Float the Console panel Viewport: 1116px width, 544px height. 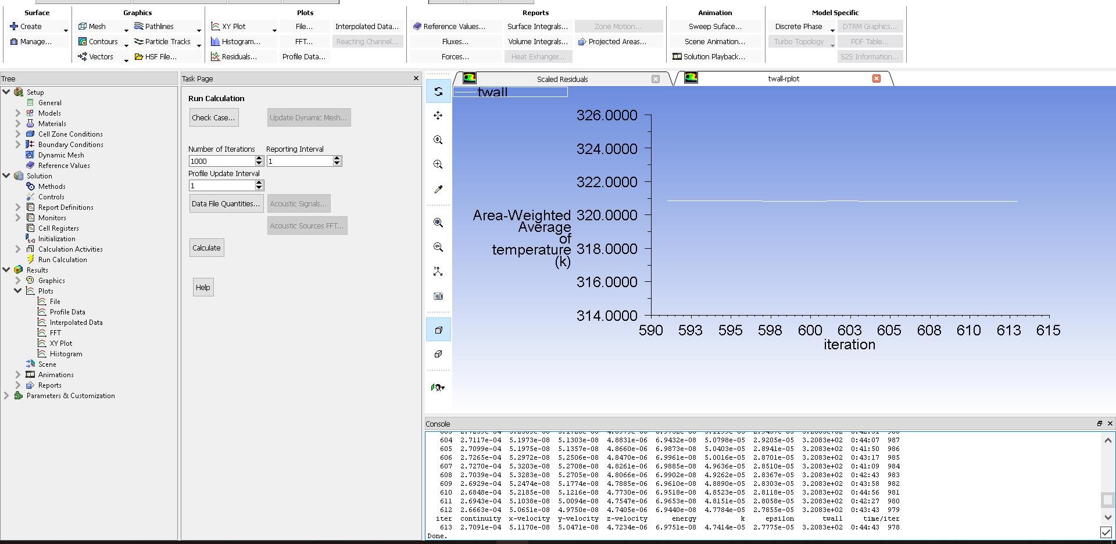click(x=1099, y=424)
